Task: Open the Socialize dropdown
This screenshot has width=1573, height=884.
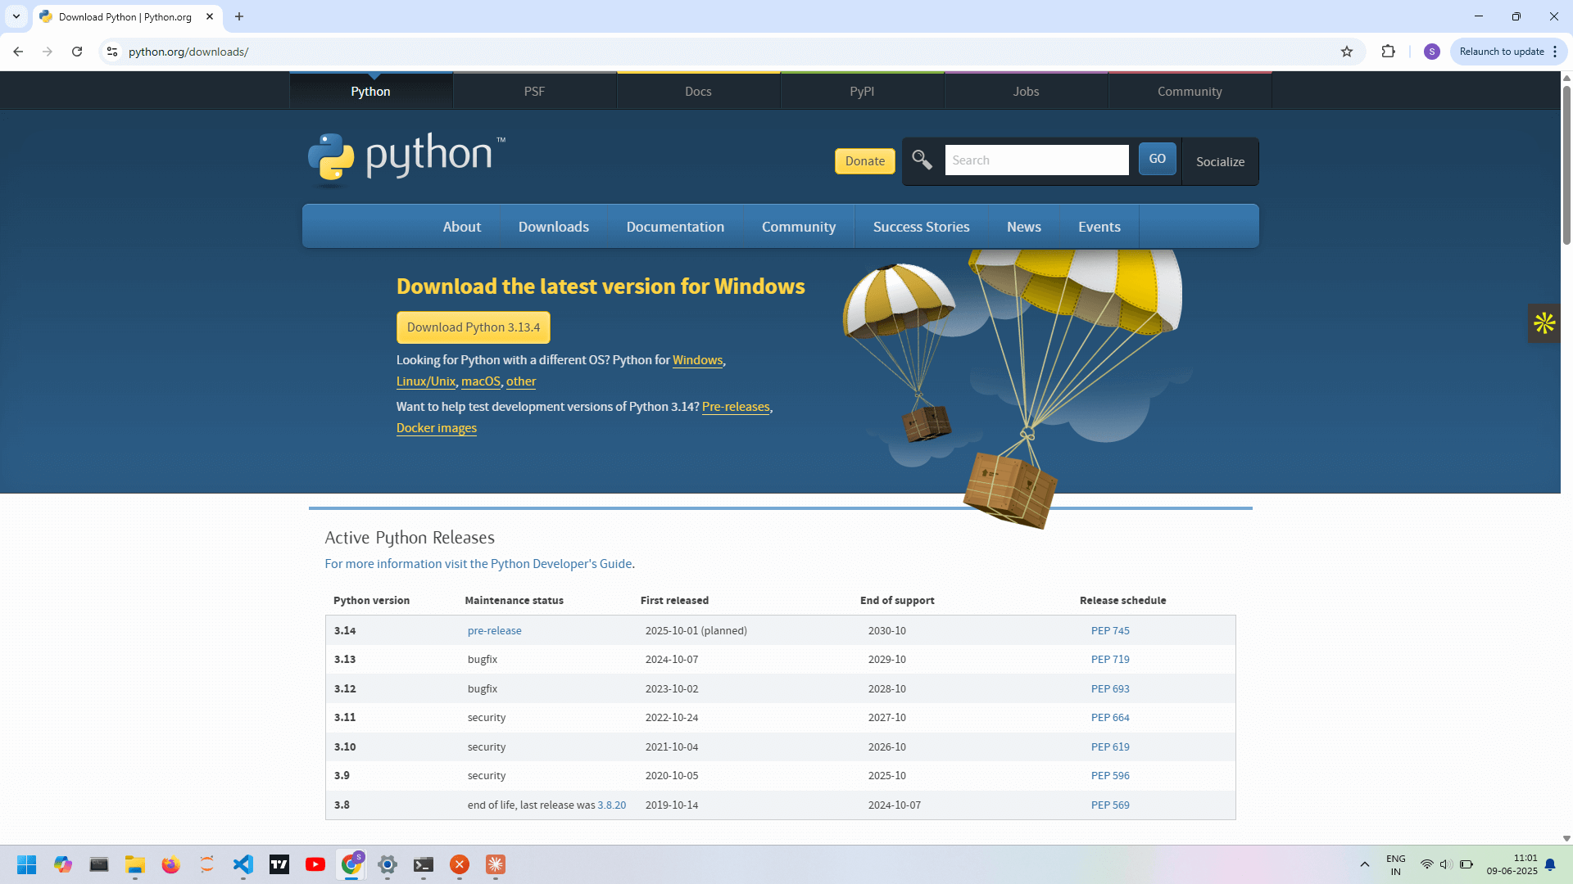Action: [x=1220, y=161]
